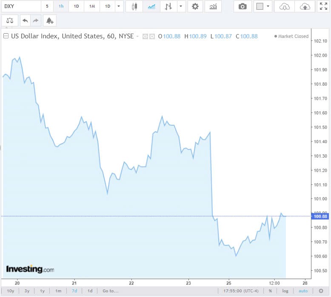Set range to 10y
The height and width of the screenshot is (297, 331).
[x=10, y=291]
